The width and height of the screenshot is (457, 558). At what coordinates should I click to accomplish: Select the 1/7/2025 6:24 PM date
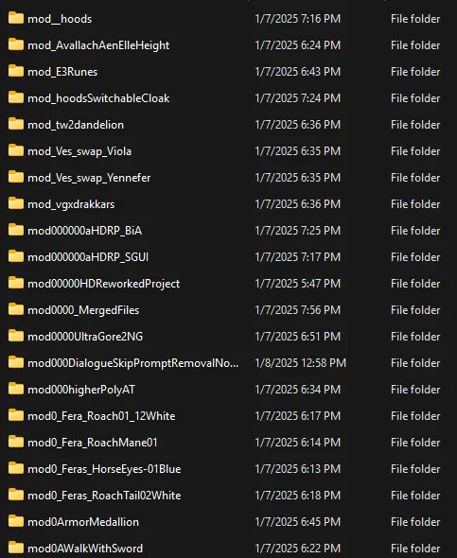tap(298, 45)
